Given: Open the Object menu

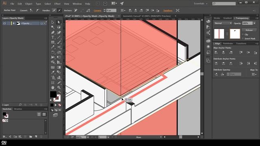Looking at the screenshot, I should 29,4.
